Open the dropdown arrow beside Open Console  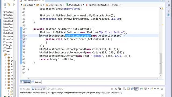click(x=155, y=89)
